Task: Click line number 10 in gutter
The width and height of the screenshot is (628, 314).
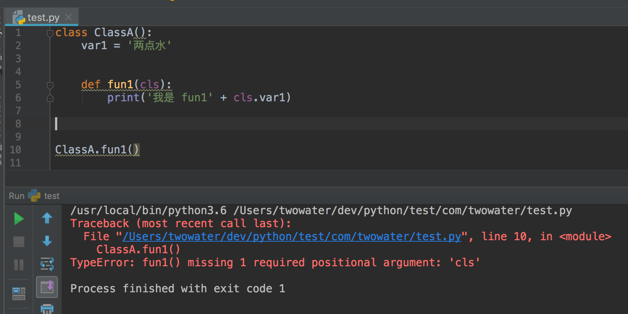Action: click(x=15, y=150)
